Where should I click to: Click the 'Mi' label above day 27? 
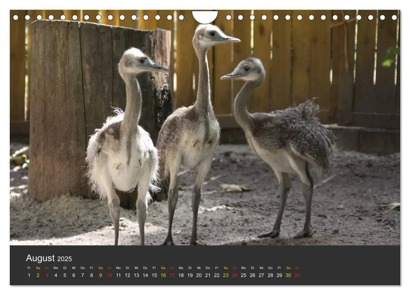(x=262, y=268)
